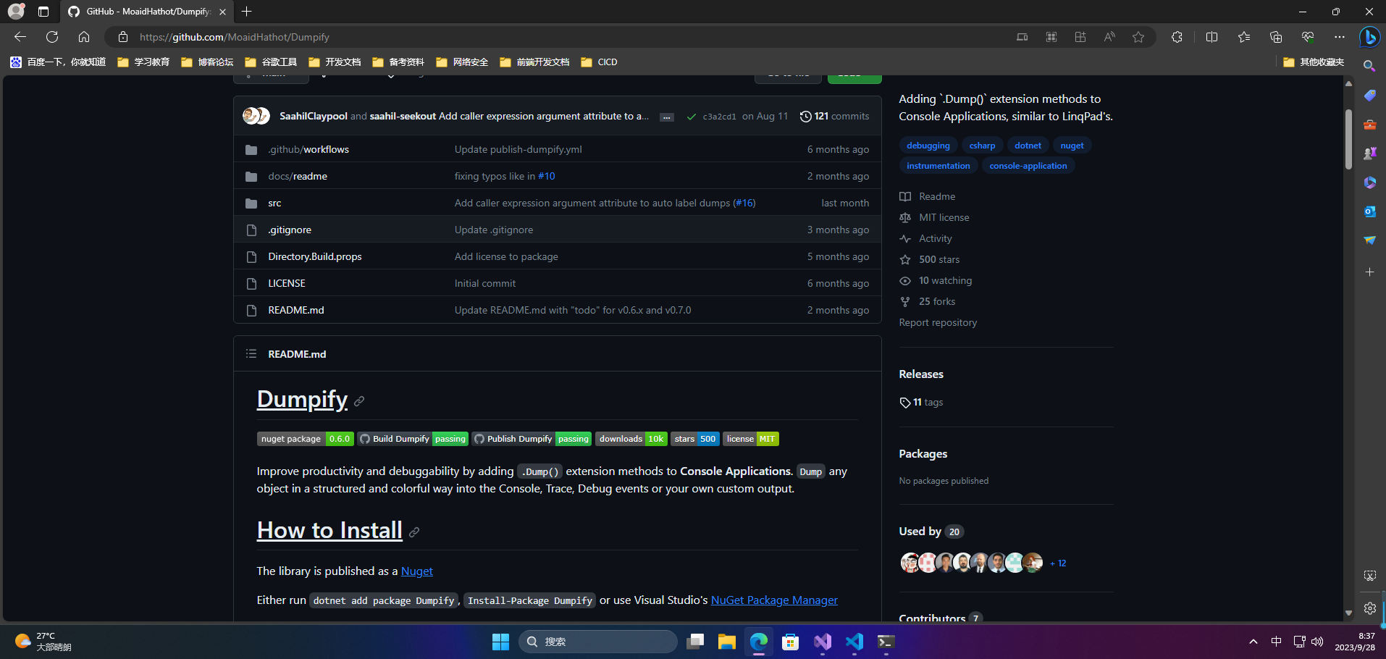Launch Visual Studio Code from taskbar
Viewport: 1386px width, 659px height.
pos(854,642)
